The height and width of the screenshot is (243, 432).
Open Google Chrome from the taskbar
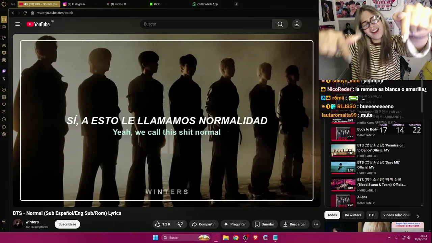[x=236, y=238]
